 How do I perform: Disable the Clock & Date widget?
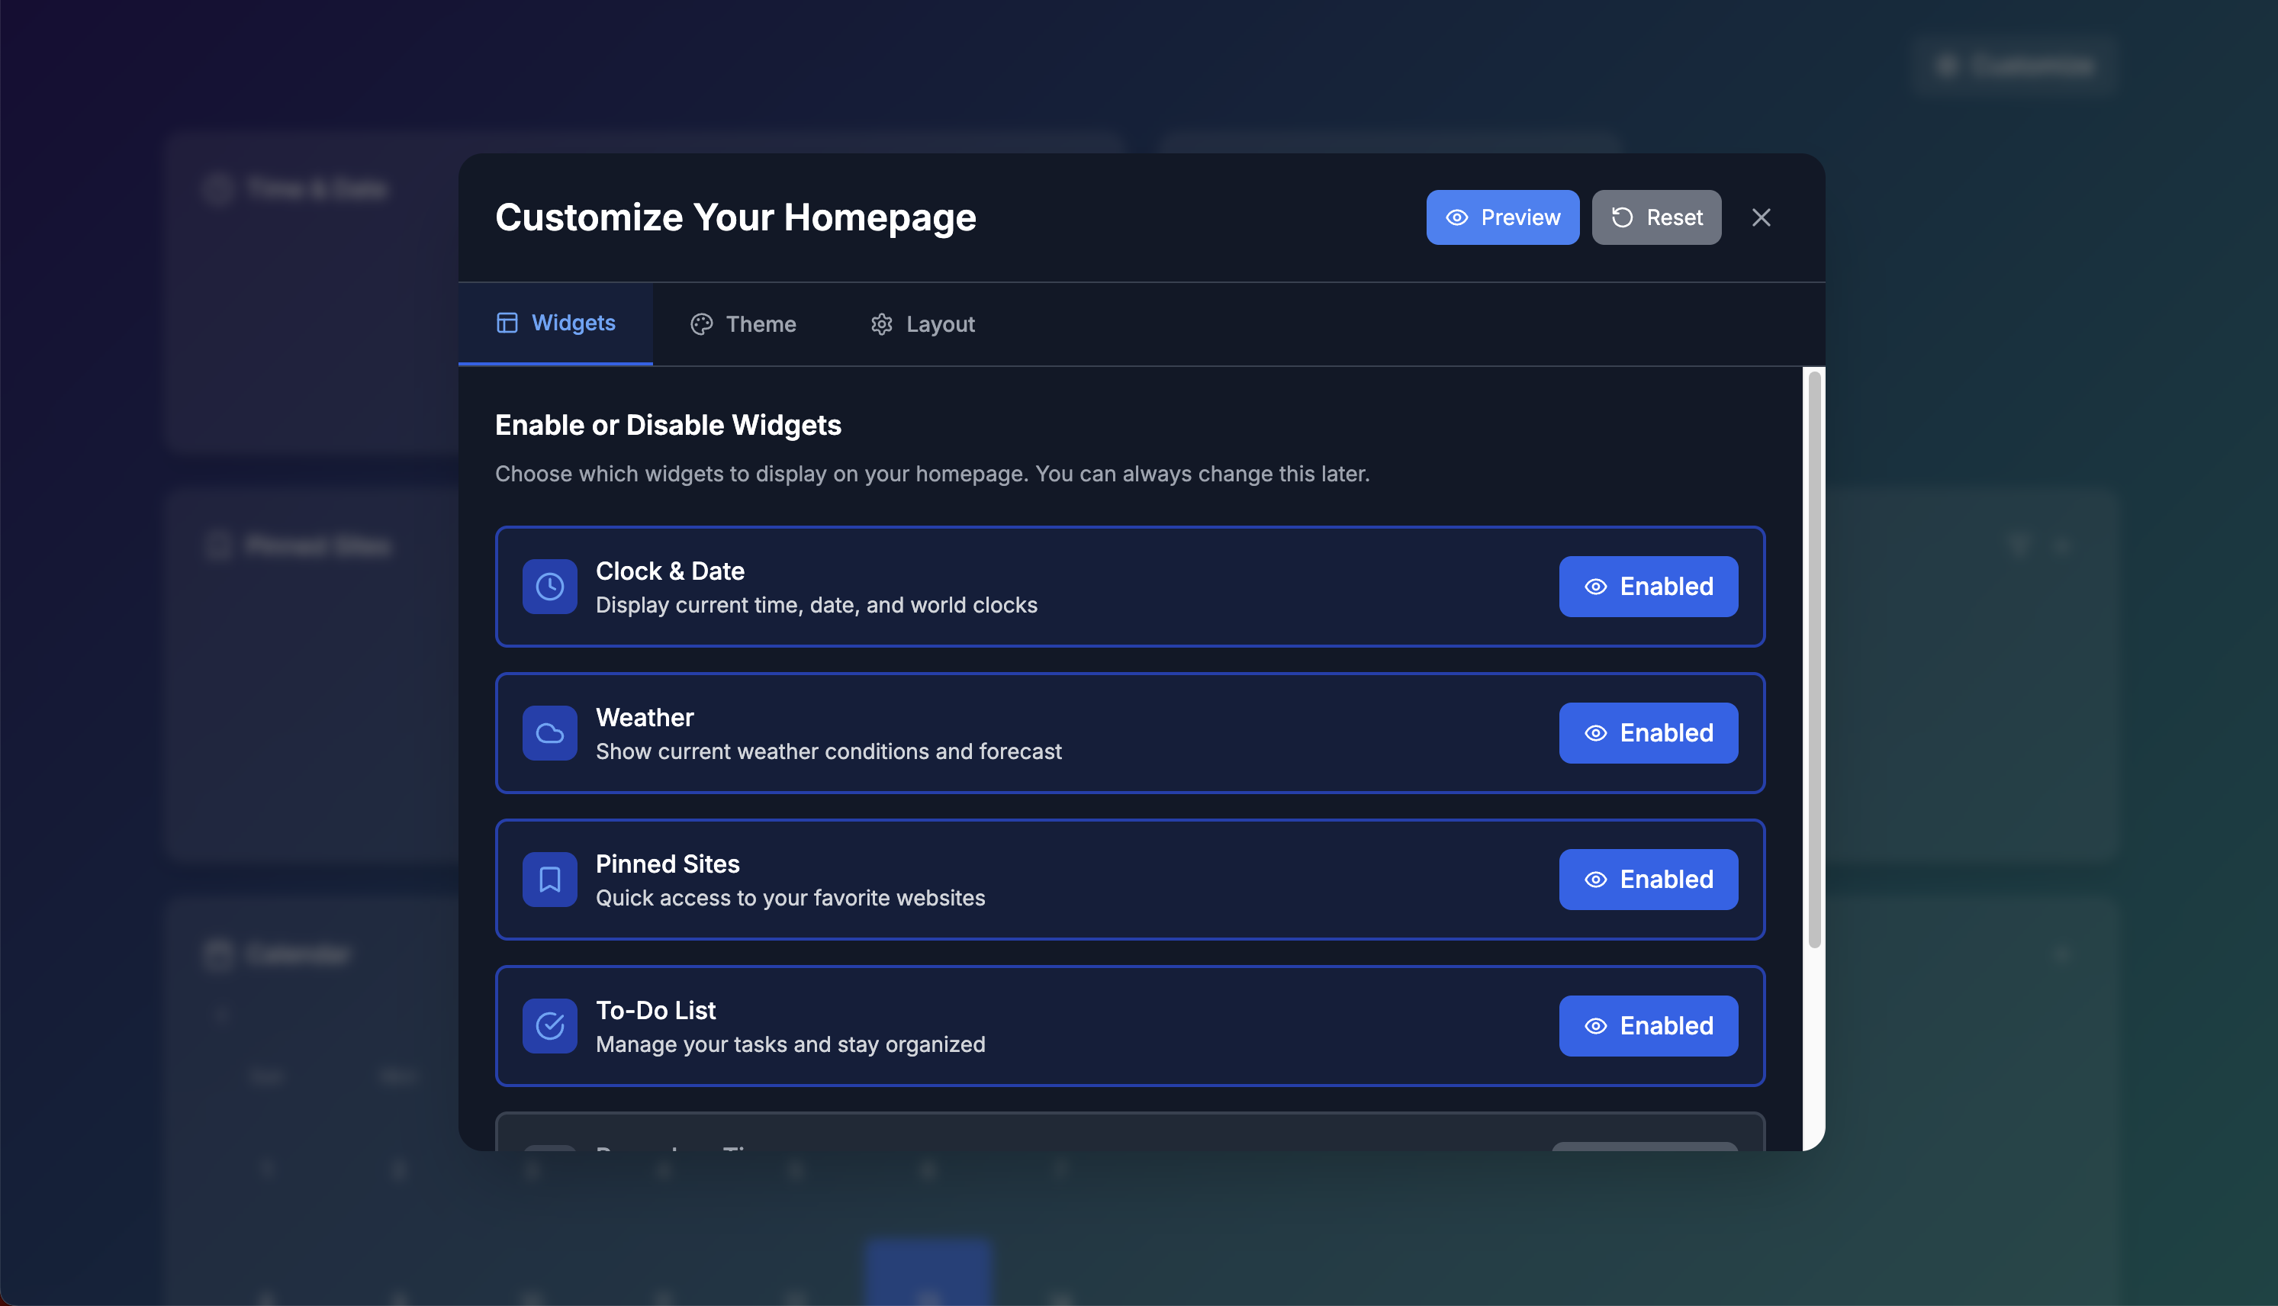(x=1648, y=587)
